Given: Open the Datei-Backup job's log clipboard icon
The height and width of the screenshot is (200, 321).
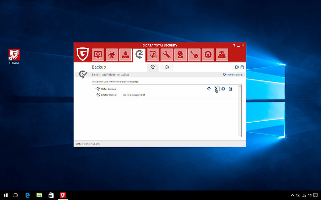Looking at the screenshot, I should pos(230,89).
